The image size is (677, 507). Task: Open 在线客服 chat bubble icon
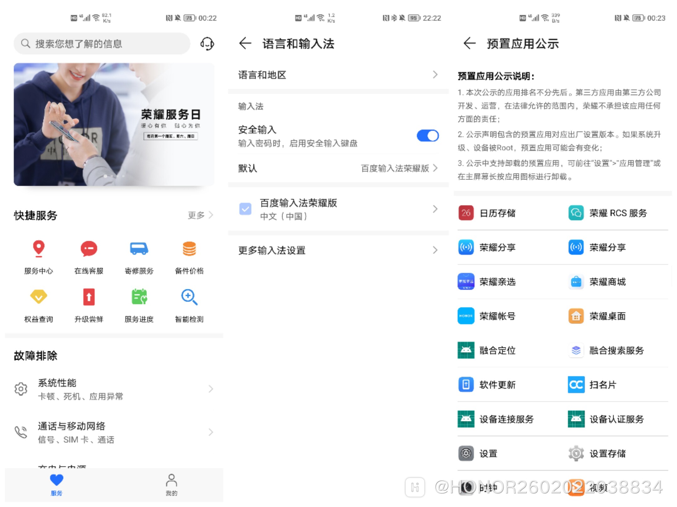(x=89, y=248)
